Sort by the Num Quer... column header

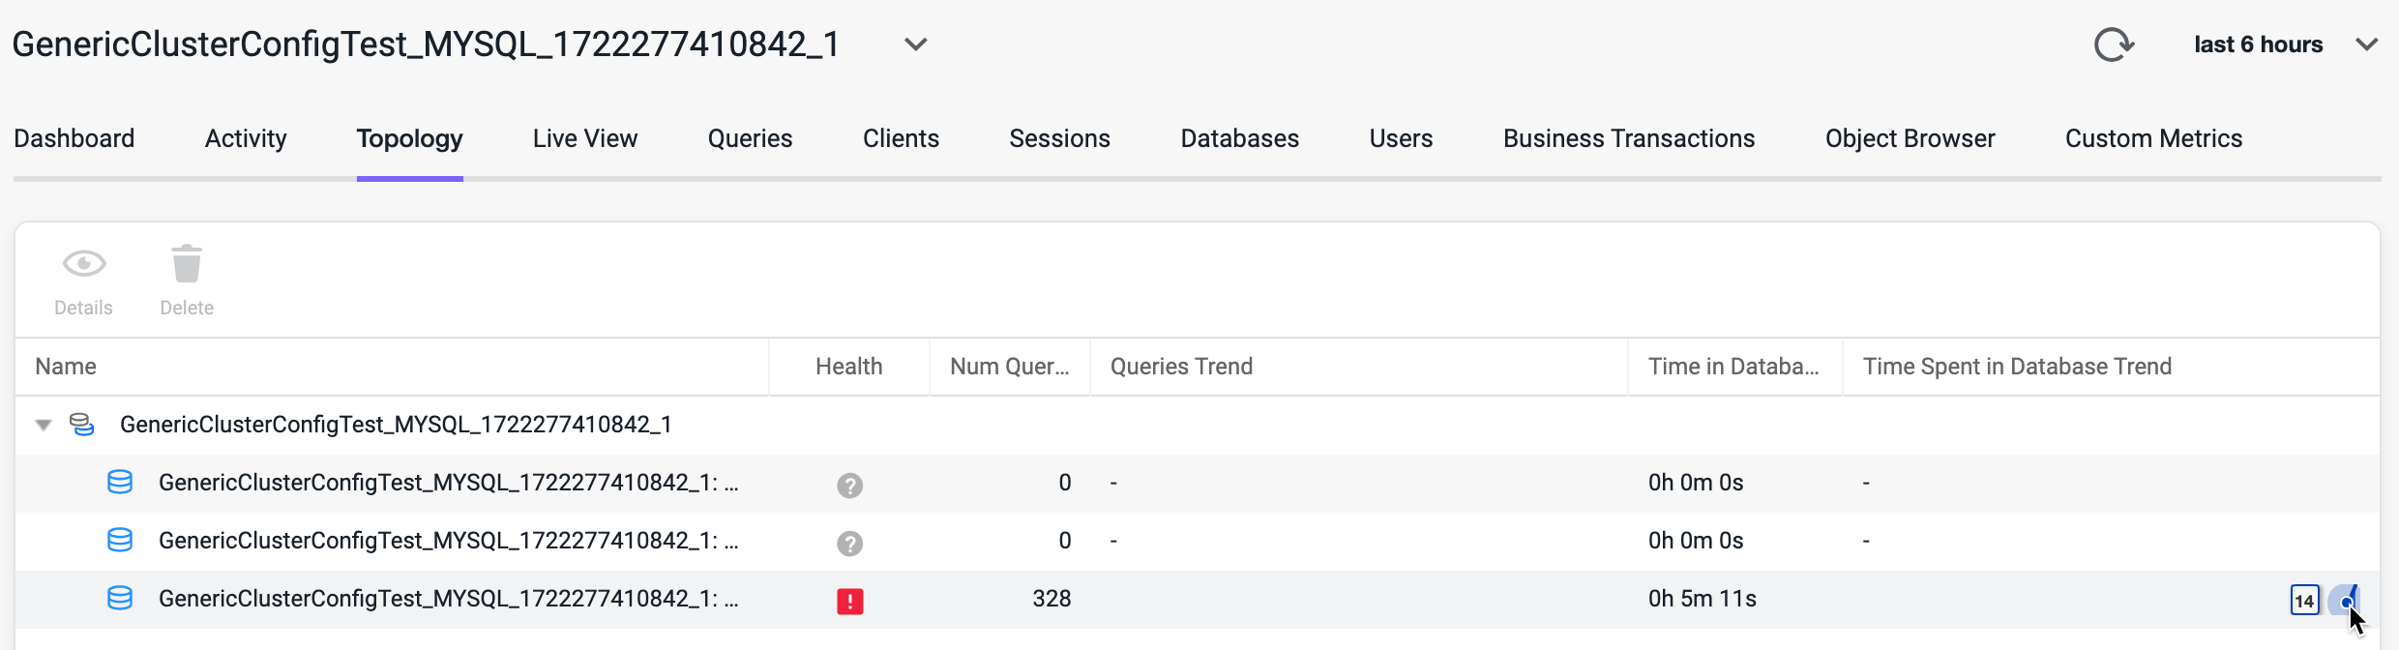(x=1010, y=367)
